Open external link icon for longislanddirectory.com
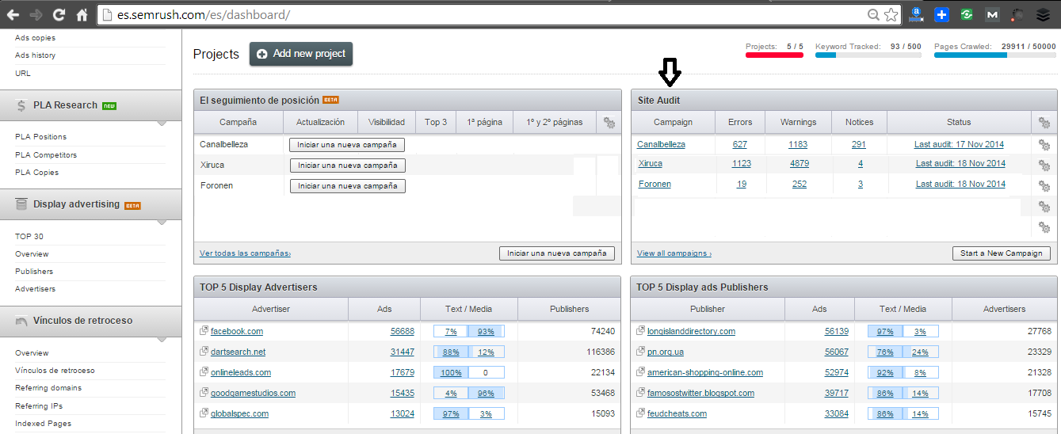 click(641, 331)
